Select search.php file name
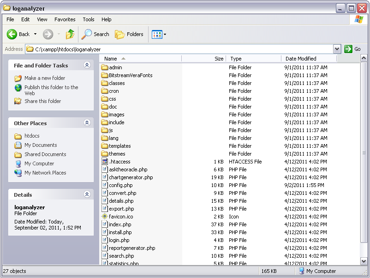This screenshot has width=370, height=278. pyautogui.click(x=121, y=256)
